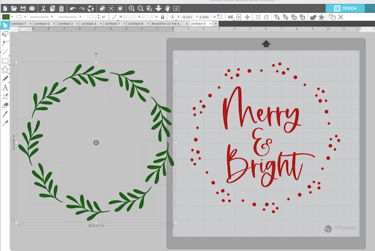Click the line thickness stepper arrows
Viewport: 375px width, 251px height.
(99, 17)
